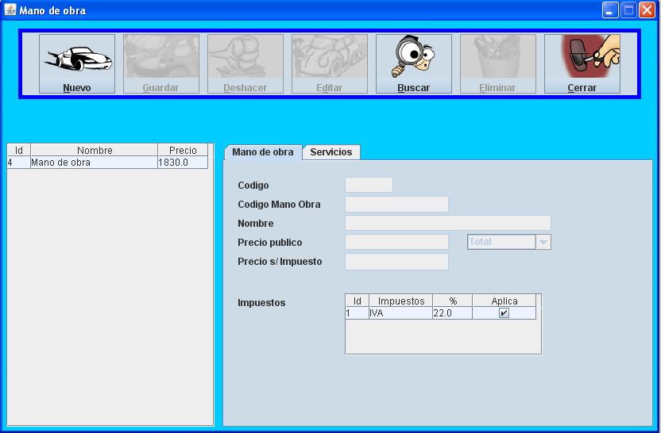Viewport: 661px width, 433px height.
Task: Click the Java icon in title bar
Action: [10, 10]
